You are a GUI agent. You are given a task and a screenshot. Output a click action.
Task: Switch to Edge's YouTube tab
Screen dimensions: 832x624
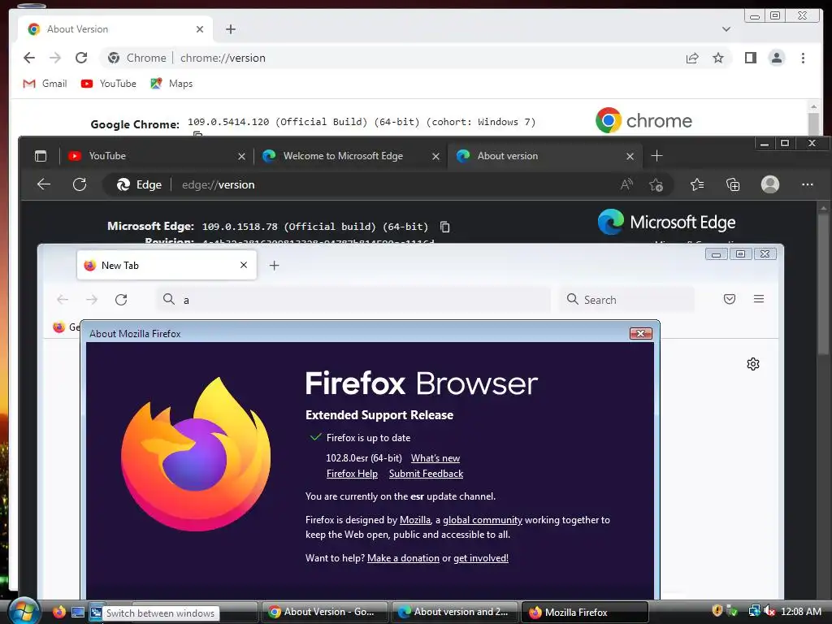coord(155,156)
